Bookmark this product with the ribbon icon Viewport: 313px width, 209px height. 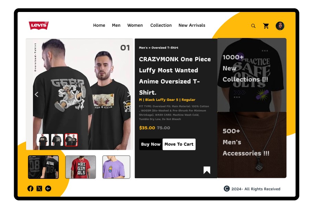(207, 170)
